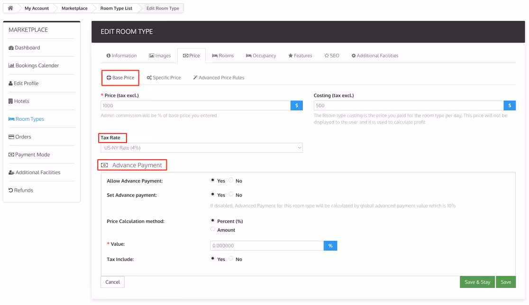Open the Occupancy tab
The width and height of the screenshot is (529, 305).
[261, 55]
